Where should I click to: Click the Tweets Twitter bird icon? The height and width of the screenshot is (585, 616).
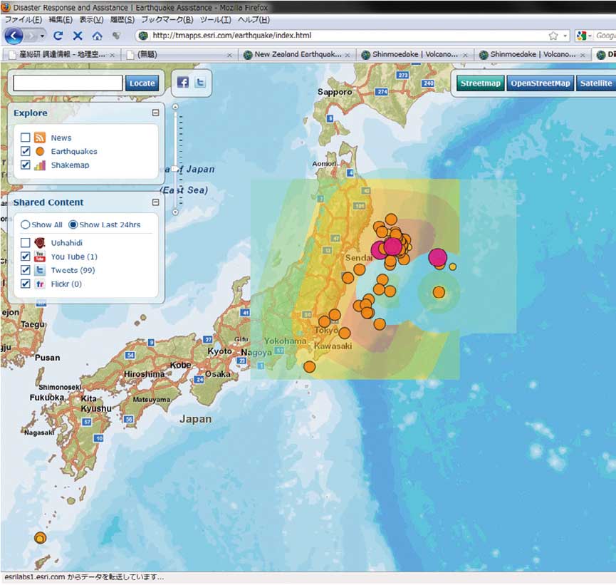[x=40, y=270]
